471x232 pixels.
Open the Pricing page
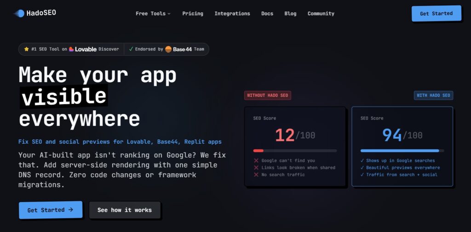tap(193, 13)
